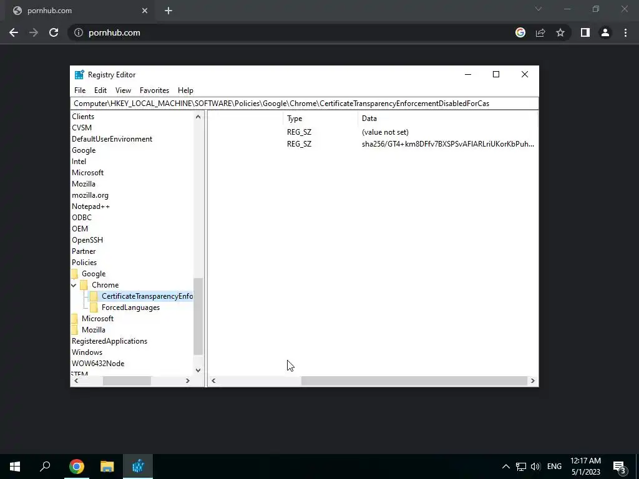This screenshot has width=639, height=479.
Task: Select the mozilla.org key
Action: click(x=90, y=195)
